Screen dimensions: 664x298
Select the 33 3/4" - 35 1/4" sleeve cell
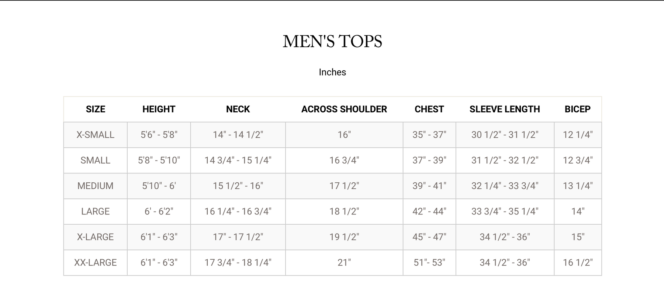(504, 211)
